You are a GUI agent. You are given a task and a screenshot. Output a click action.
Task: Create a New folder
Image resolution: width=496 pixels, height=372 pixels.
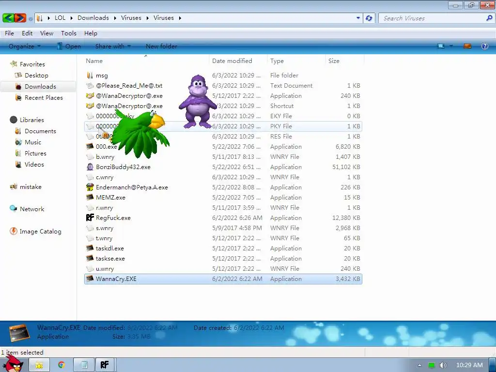pyautogui.click(x=161, y=46)
